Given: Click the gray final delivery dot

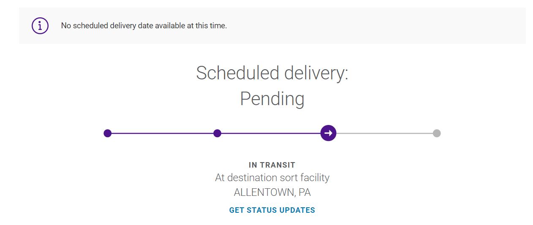Looking at the screenshot, I should tap(437, 133).
